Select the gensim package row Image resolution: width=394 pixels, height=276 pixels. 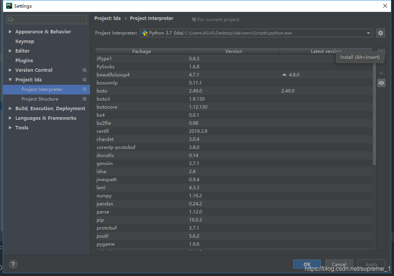234,163
